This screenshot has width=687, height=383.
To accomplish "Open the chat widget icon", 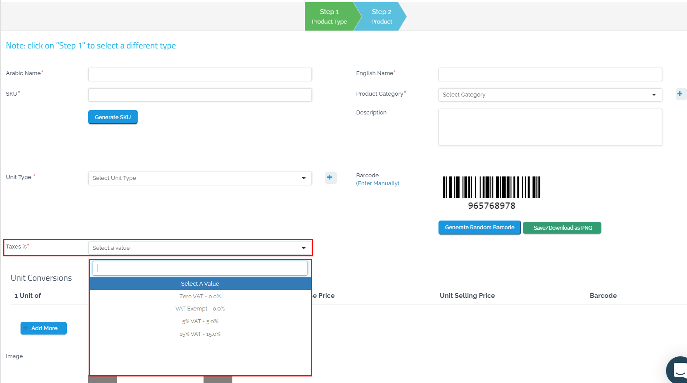I will [679, 370].
